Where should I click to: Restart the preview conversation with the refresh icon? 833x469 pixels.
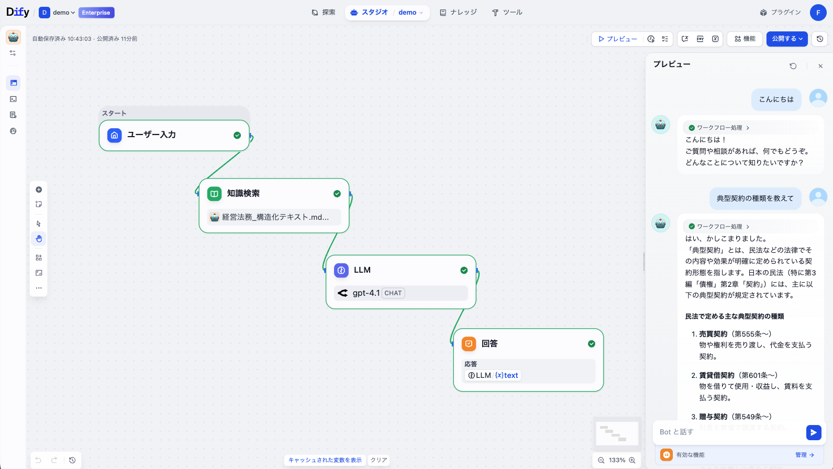click(x=793, y=66)
